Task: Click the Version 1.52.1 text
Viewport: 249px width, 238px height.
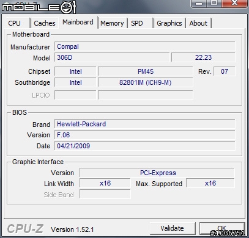Action: pos(72,229)
